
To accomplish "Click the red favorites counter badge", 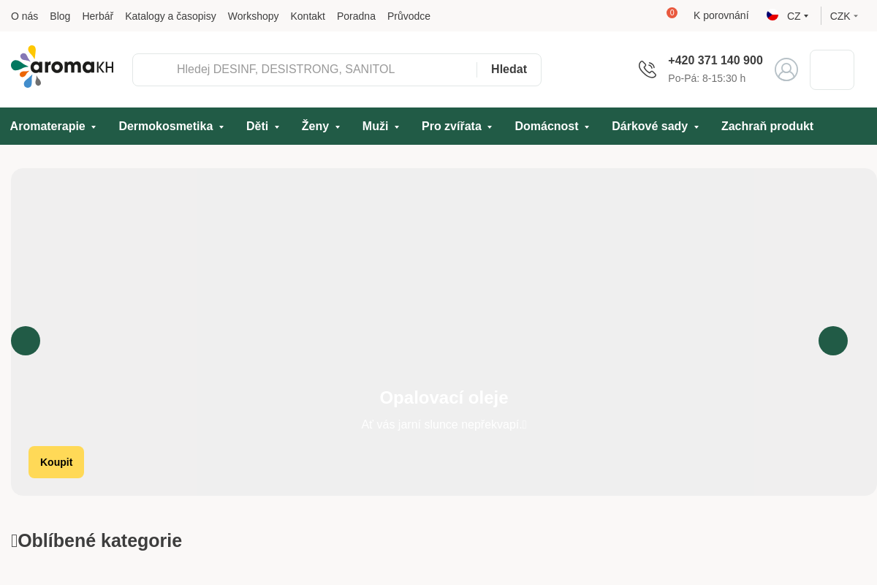I will (x=672, y=13).
